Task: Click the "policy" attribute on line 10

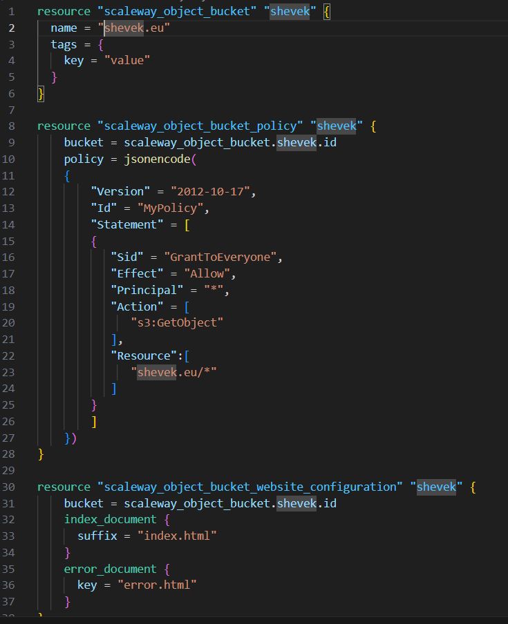Action: (84, 159)
